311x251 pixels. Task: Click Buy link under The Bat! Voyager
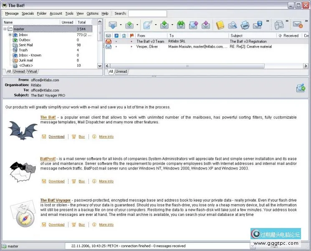(82, 225)
